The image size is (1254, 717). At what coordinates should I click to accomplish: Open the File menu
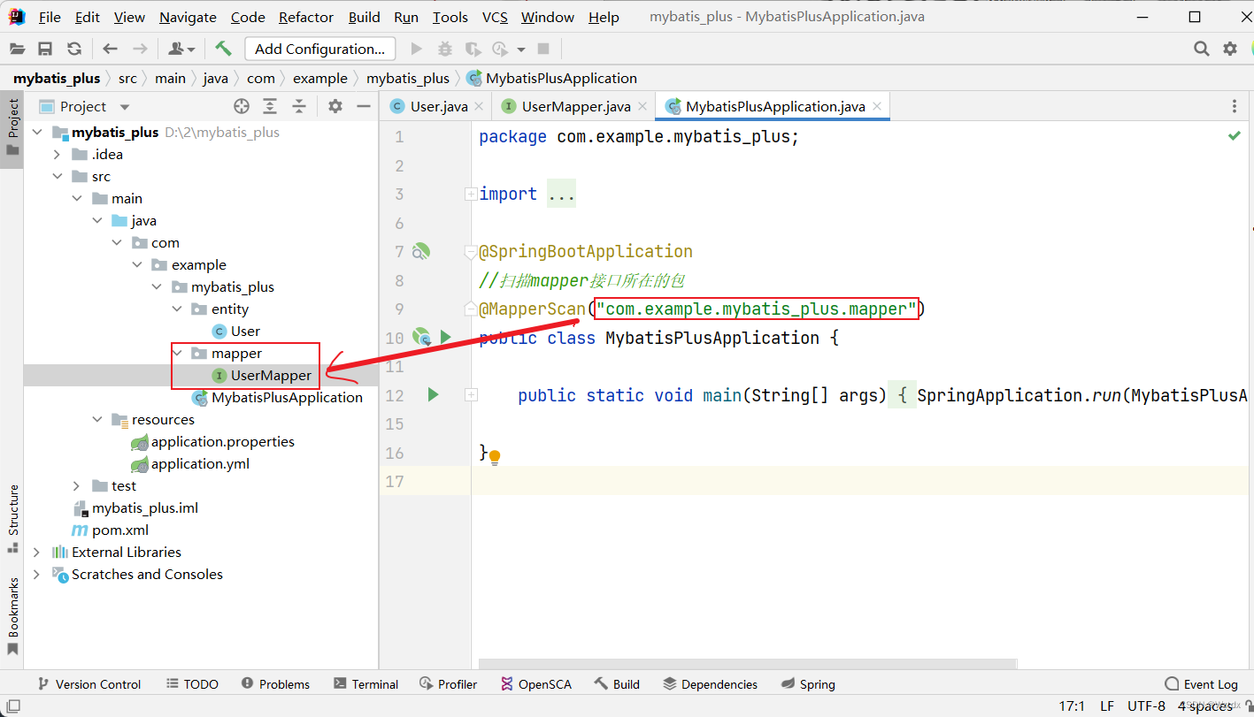tap(50, 17)
